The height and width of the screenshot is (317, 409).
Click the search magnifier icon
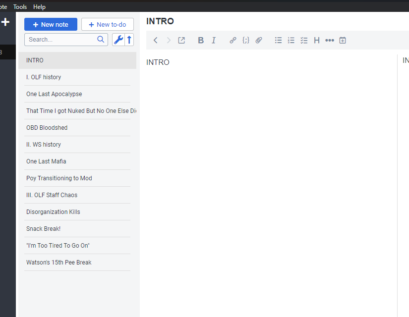coord(101,39)
